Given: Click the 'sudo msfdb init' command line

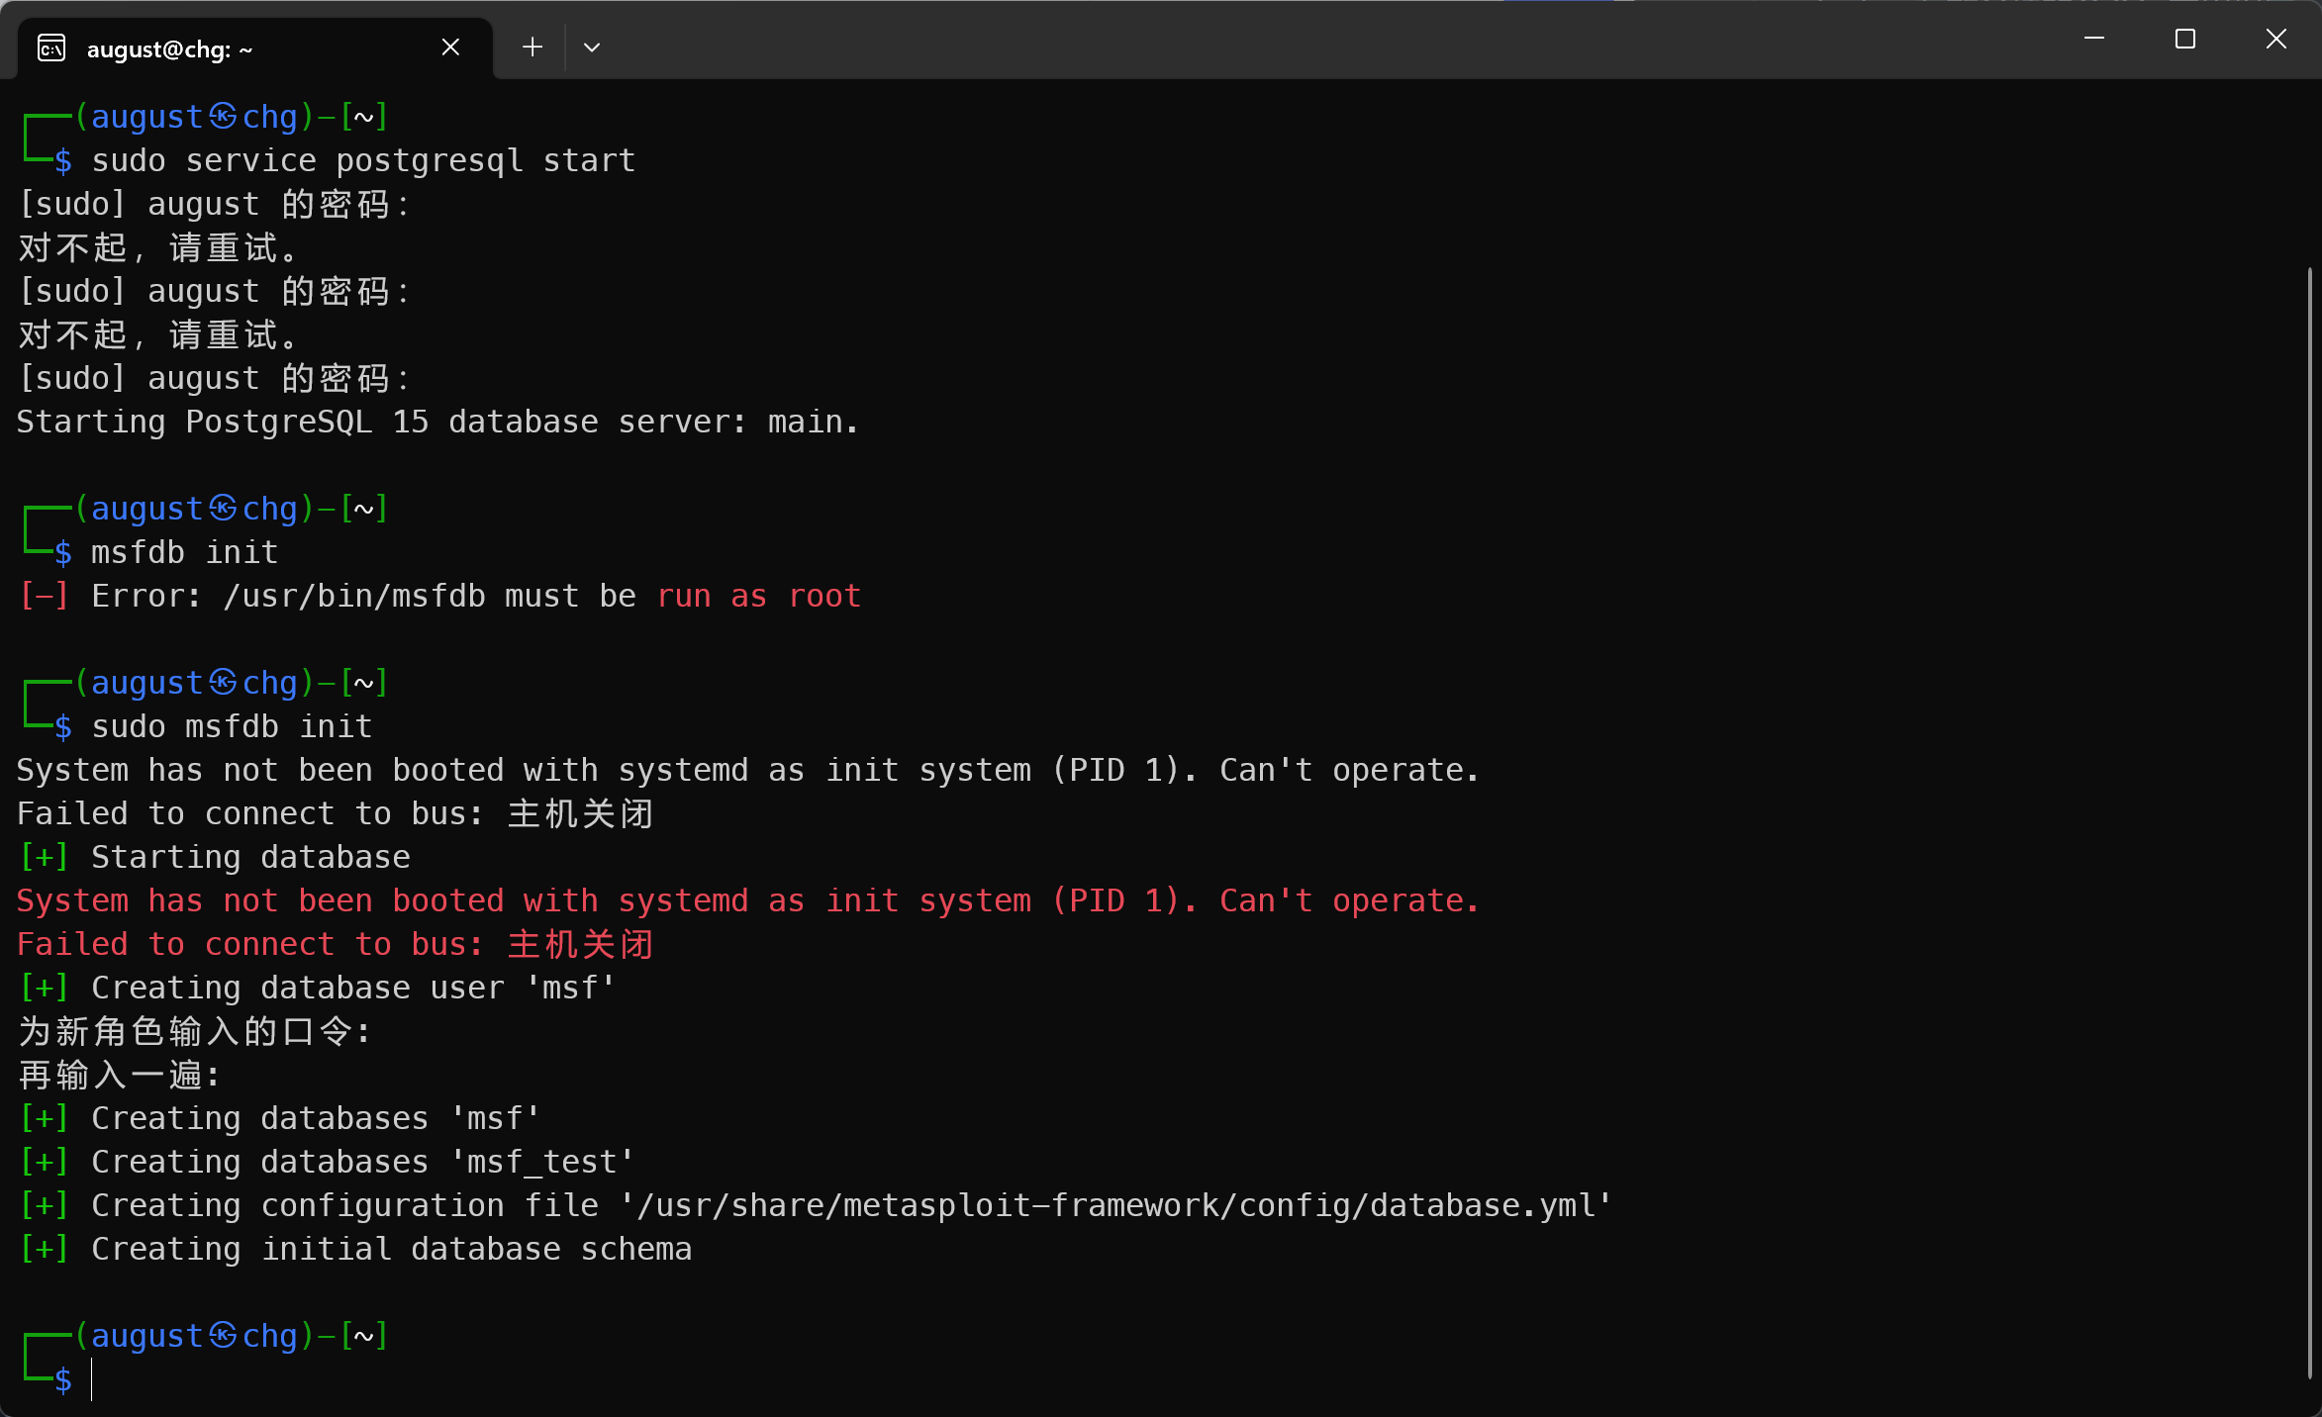Looking at the screenshot, I should [x=232, y=726].
